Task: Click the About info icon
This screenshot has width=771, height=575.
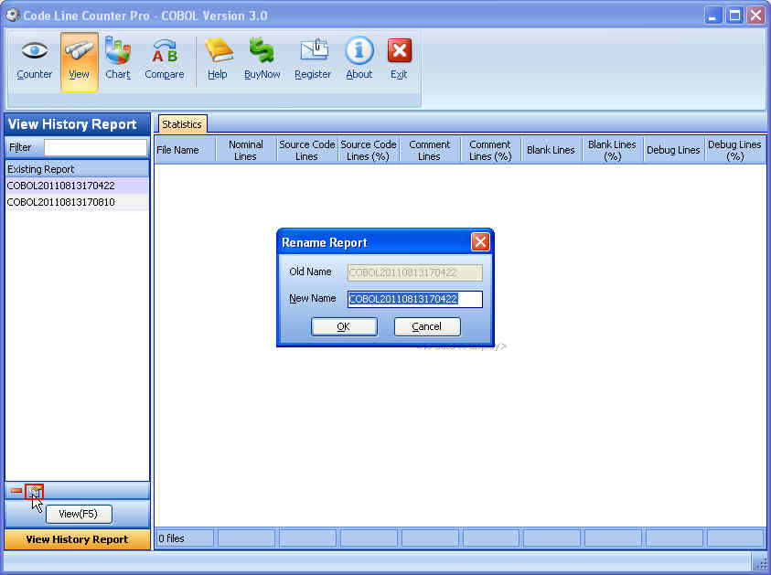Action: (358, 58)
